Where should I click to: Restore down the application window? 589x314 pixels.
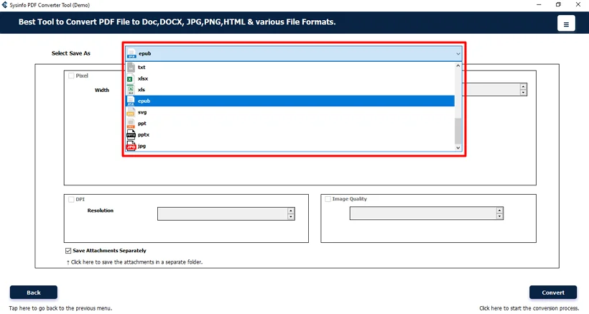[x=558, y=5]
